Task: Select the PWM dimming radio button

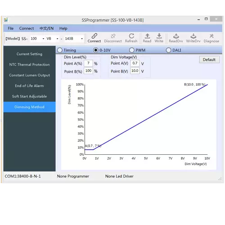Action: [131, 50]
